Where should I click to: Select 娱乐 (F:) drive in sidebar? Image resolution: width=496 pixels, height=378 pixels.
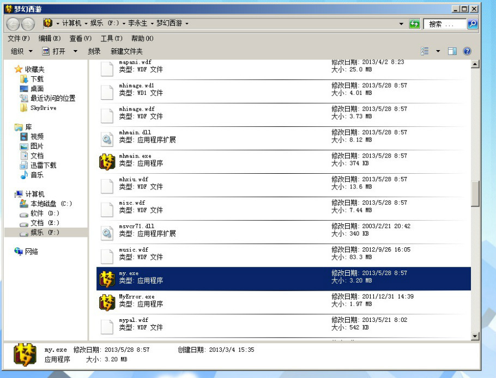click(45, 232)
